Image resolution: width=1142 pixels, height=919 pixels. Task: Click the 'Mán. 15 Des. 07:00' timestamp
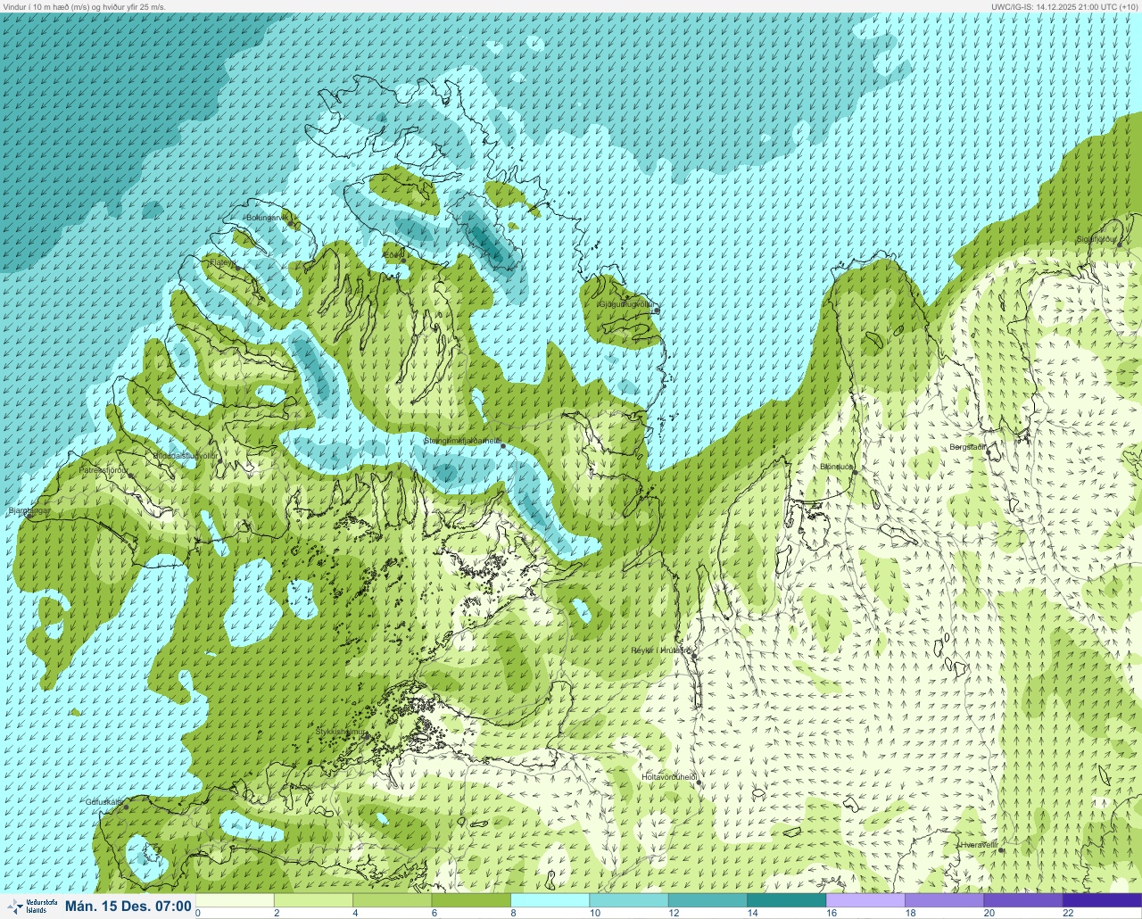(128, 907)
